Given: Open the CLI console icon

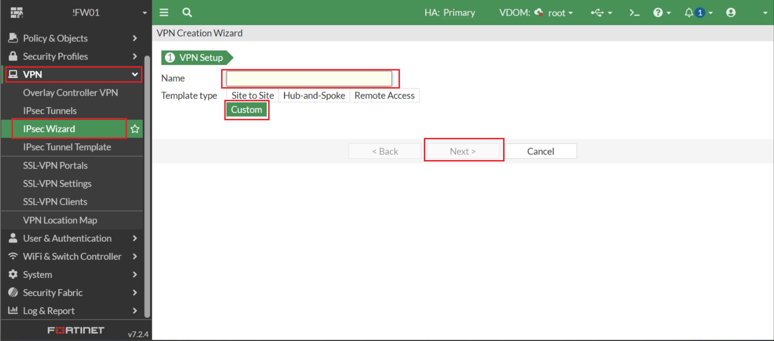Looking at the screenshot, I should [x=634, y=13].
